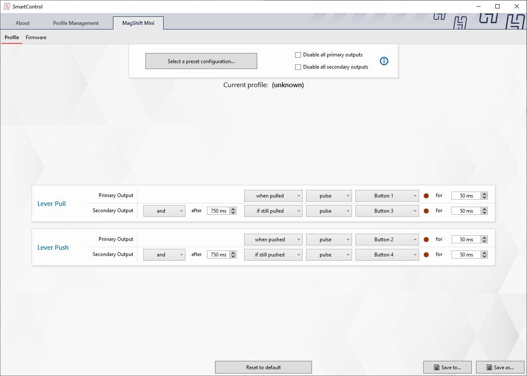Open the Lever Push secondary 'and' dropdown
The width and height of the screenshot is (527, 376).
click(x=164, y=255)
